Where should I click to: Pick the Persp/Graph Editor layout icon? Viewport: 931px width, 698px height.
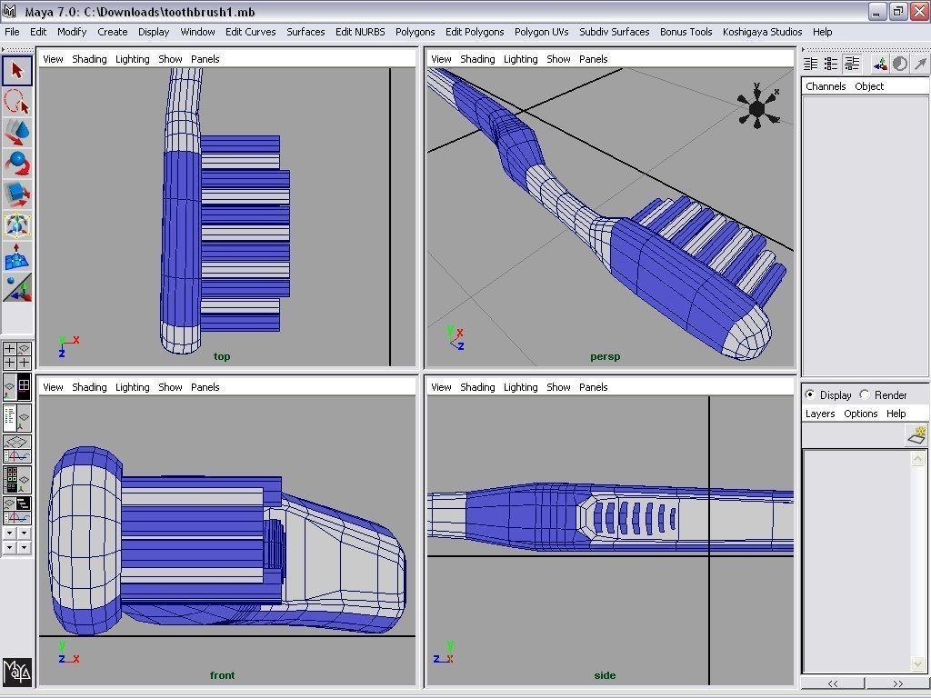click(x=16, y=449)
